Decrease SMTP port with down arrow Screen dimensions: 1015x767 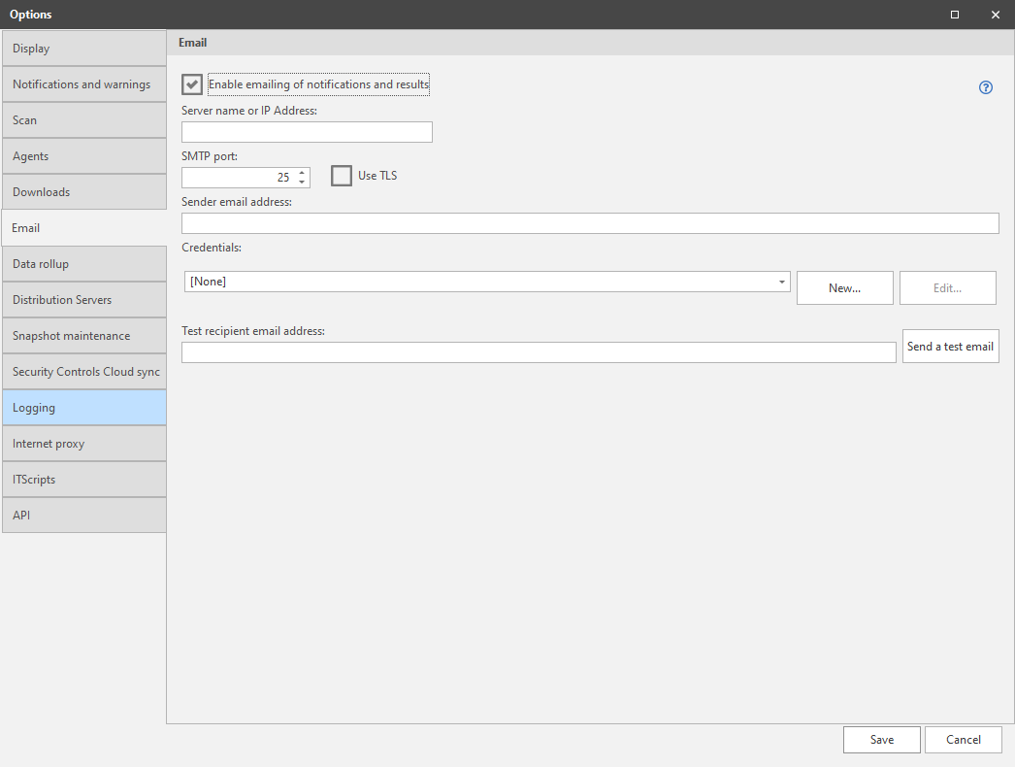point(303,183)
